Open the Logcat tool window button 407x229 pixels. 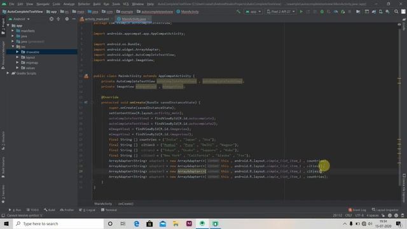[87, 210]
